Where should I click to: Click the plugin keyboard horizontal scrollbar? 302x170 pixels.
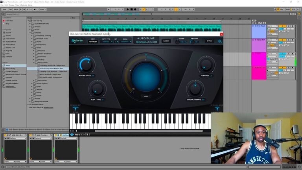(x=149, y=131)
